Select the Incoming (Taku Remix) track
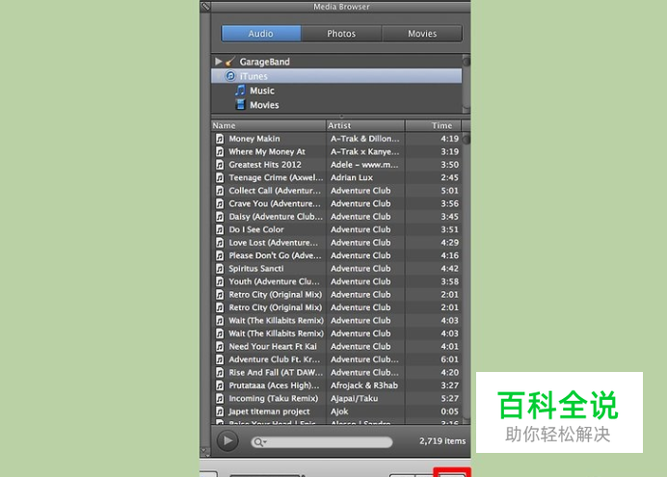This screenshot has height=477, width=667. click(x=274, y=398)
